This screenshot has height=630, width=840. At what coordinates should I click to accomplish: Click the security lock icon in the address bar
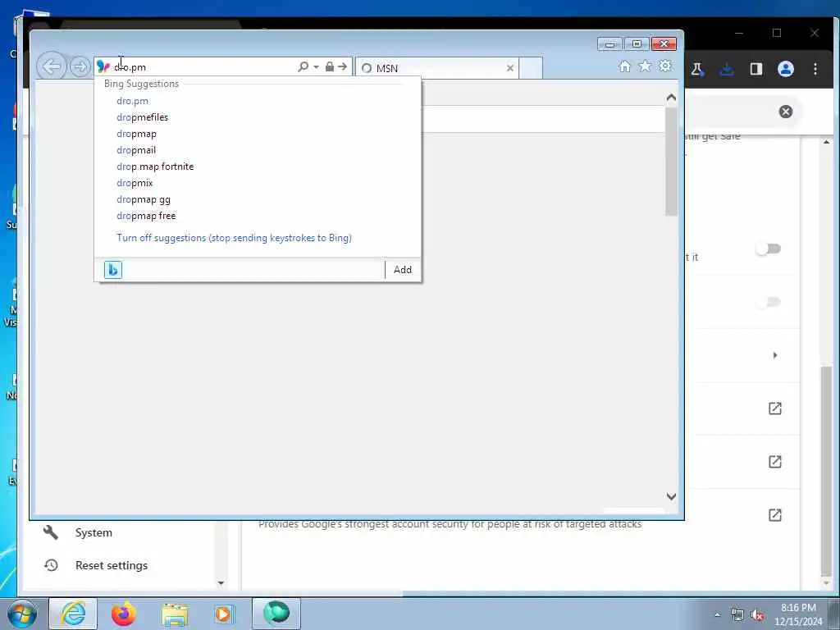[330, 66]
